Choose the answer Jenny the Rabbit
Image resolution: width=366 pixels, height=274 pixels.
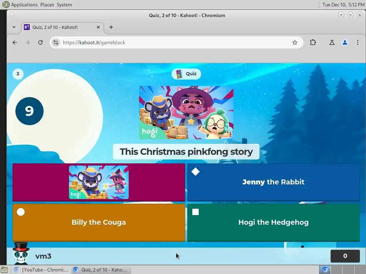[273, 182]
